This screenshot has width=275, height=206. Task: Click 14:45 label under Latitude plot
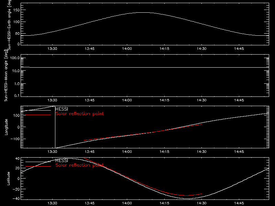pyautogui.click(x=239, y=203)
